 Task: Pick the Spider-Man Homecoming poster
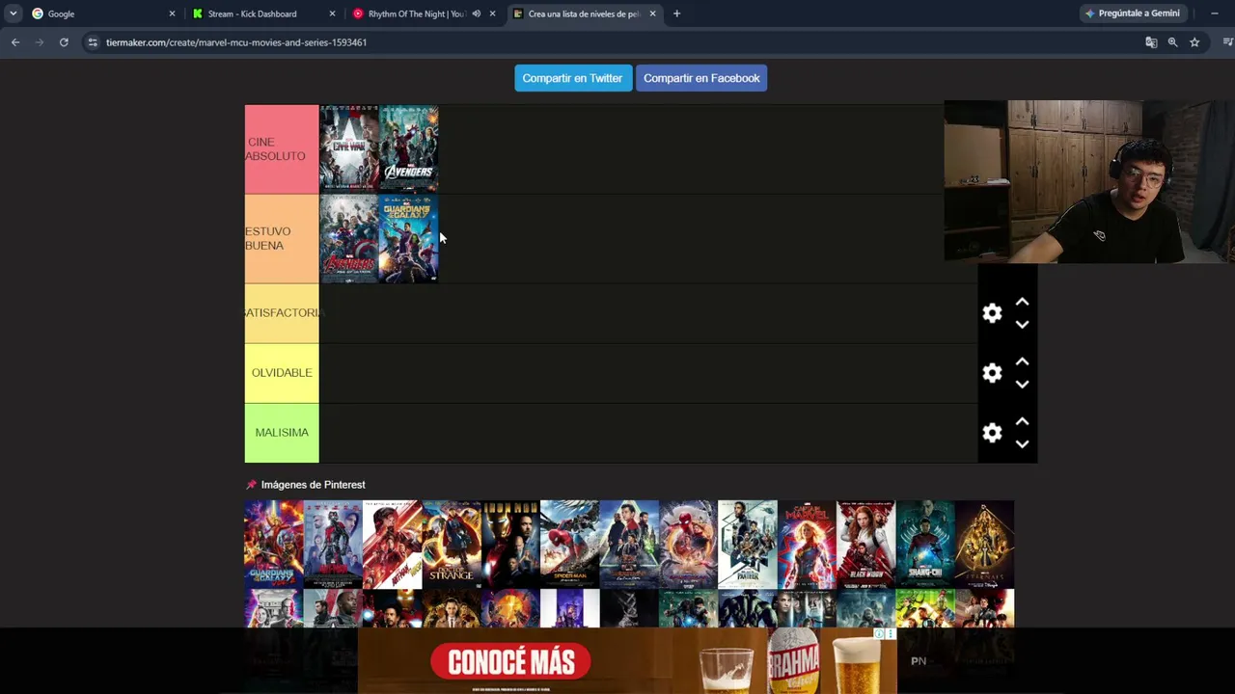coord(569,545)
